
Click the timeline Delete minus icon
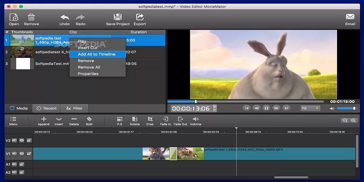[x=74, y=119]
